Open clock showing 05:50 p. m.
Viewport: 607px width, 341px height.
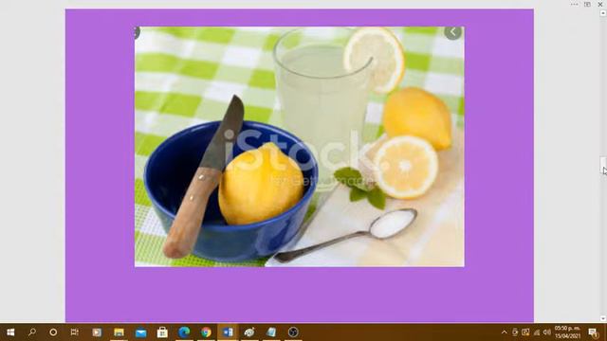[567, 332]
